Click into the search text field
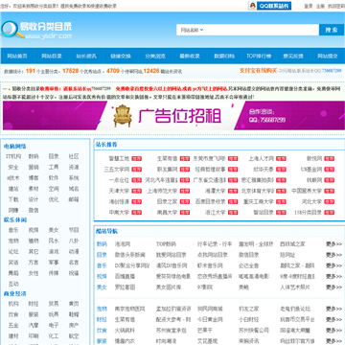Screen dimensions: 345x345 coord(262,30)
